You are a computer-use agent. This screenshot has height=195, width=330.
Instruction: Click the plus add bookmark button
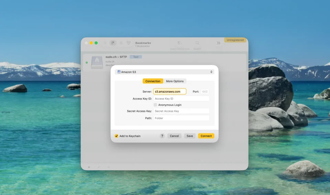(89, 167)
